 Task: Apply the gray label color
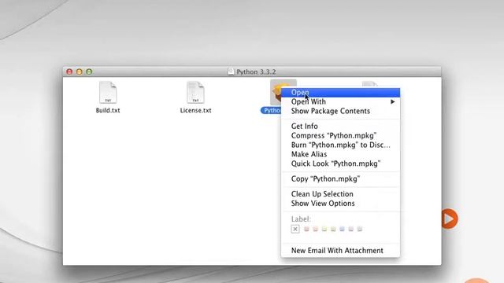360,229
